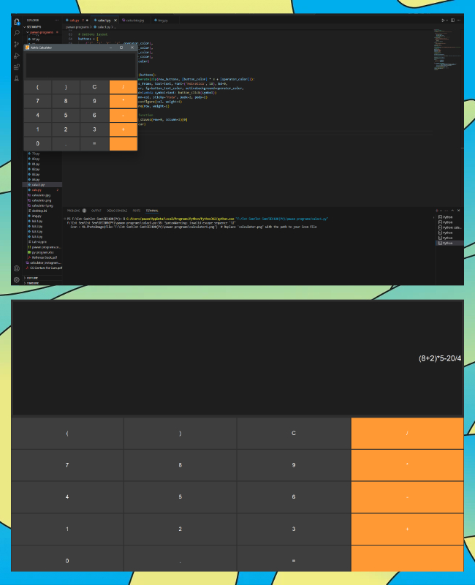
Task: Select the last Python terminal in terminal list
Action: point(447,243)
